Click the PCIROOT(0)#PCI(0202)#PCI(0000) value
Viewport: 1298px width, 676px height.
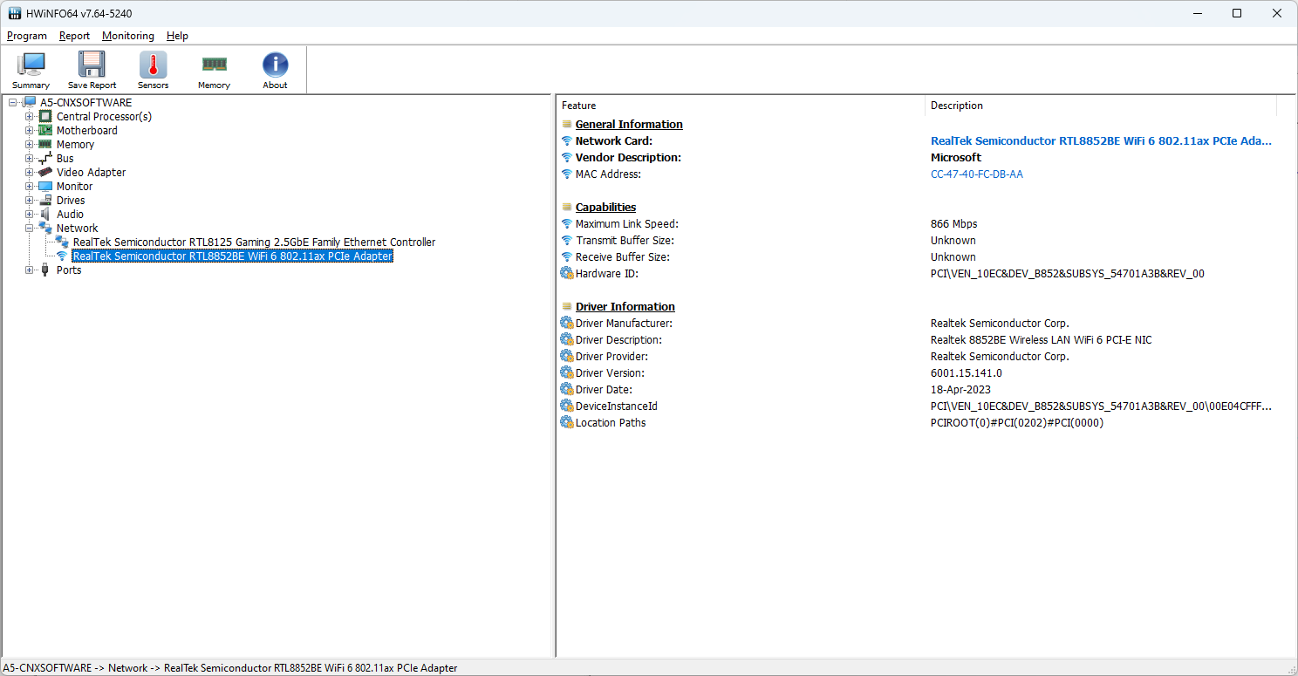point(1017,423)
